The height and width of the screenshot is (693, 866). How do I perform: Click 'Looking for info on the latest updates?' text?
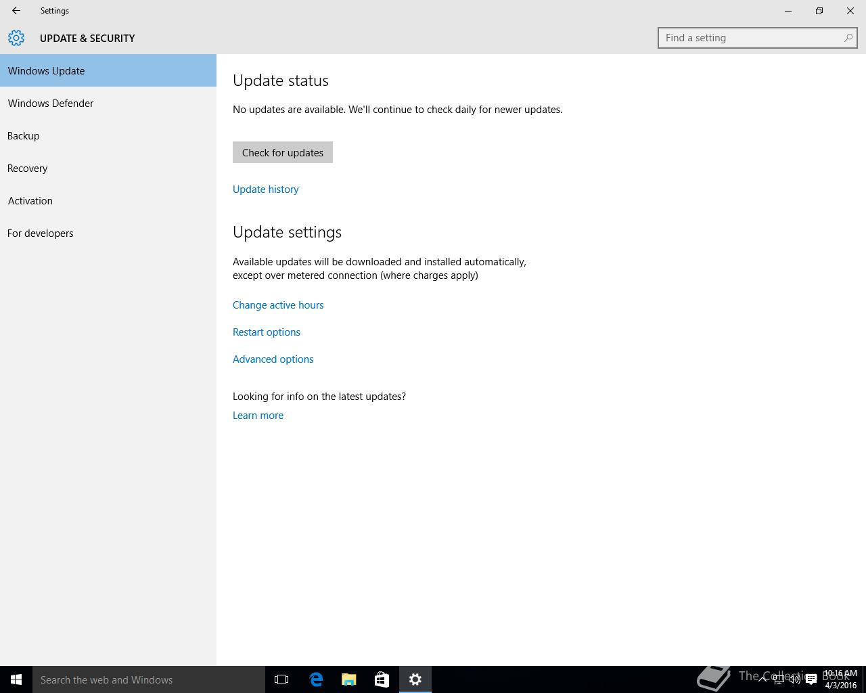(x=319, y=397)
